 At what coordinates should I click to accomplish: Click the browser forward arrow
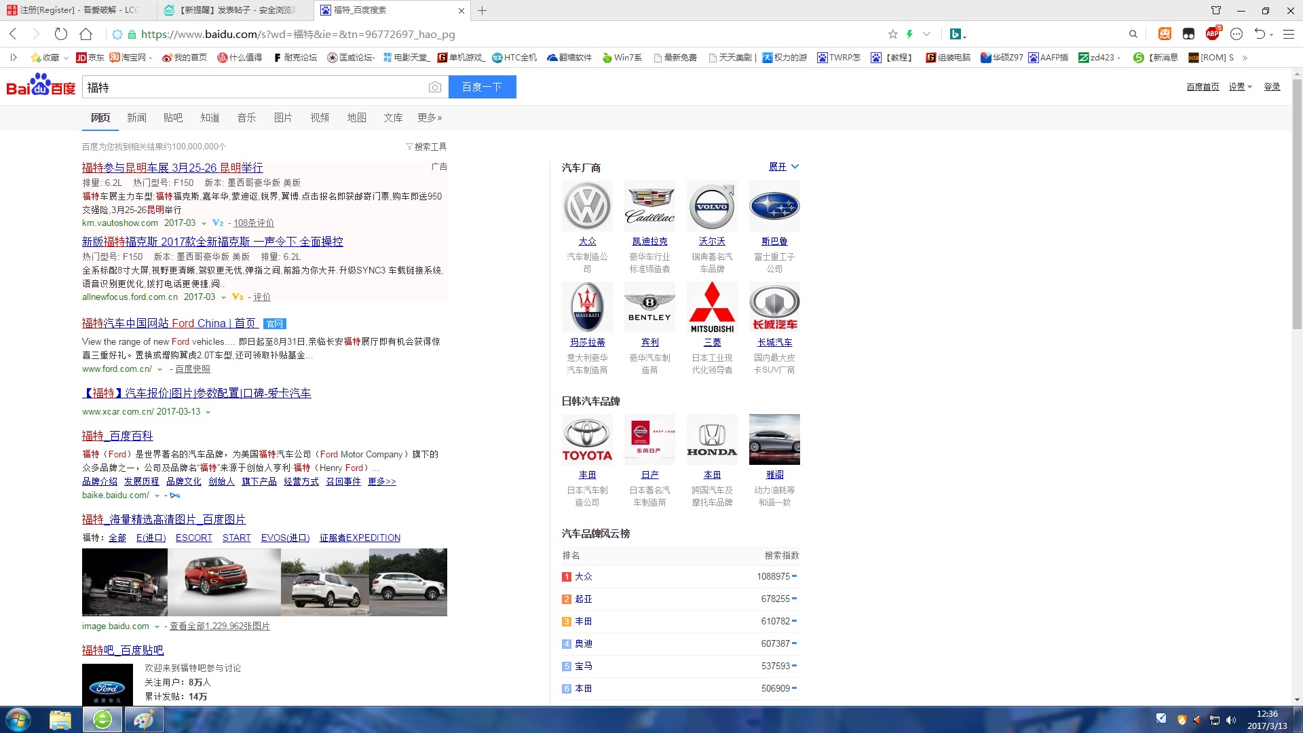(36, 34)
